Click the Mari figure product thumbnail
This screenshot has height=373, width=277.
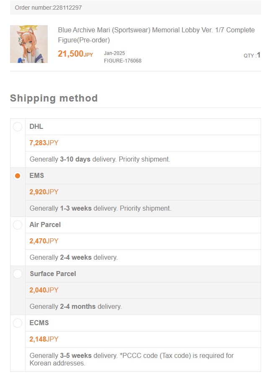pyautogui.click(x=29, y=44)
